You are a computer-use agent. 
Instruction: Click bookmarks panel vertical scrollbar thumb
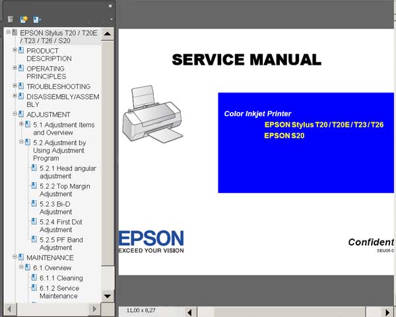tap(108, 153)
